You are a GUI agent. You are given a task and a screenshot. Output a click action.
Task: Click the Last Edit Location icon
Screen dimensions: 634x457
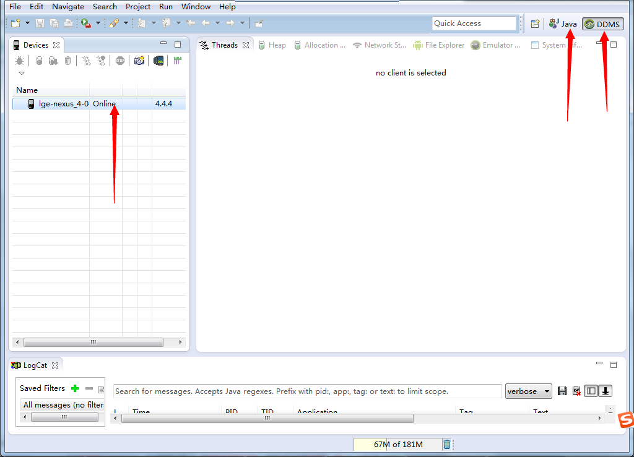pos(191,23)
